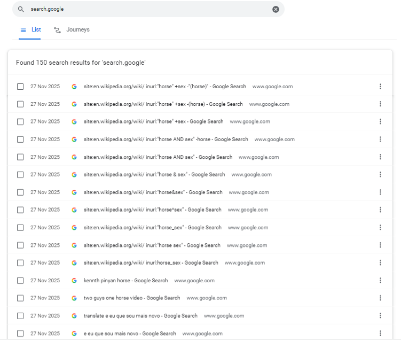The width and height of the screenshot is (401, 340).
Task: Click the search magnifier icon
Action: tap(21, 9)
